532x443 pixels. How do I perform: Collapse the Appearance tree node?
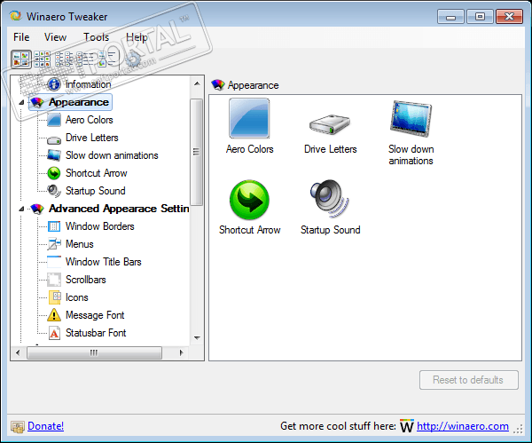21,102
